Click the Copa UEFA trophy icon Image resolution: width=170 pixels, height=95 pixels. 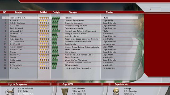pos(65,92)
